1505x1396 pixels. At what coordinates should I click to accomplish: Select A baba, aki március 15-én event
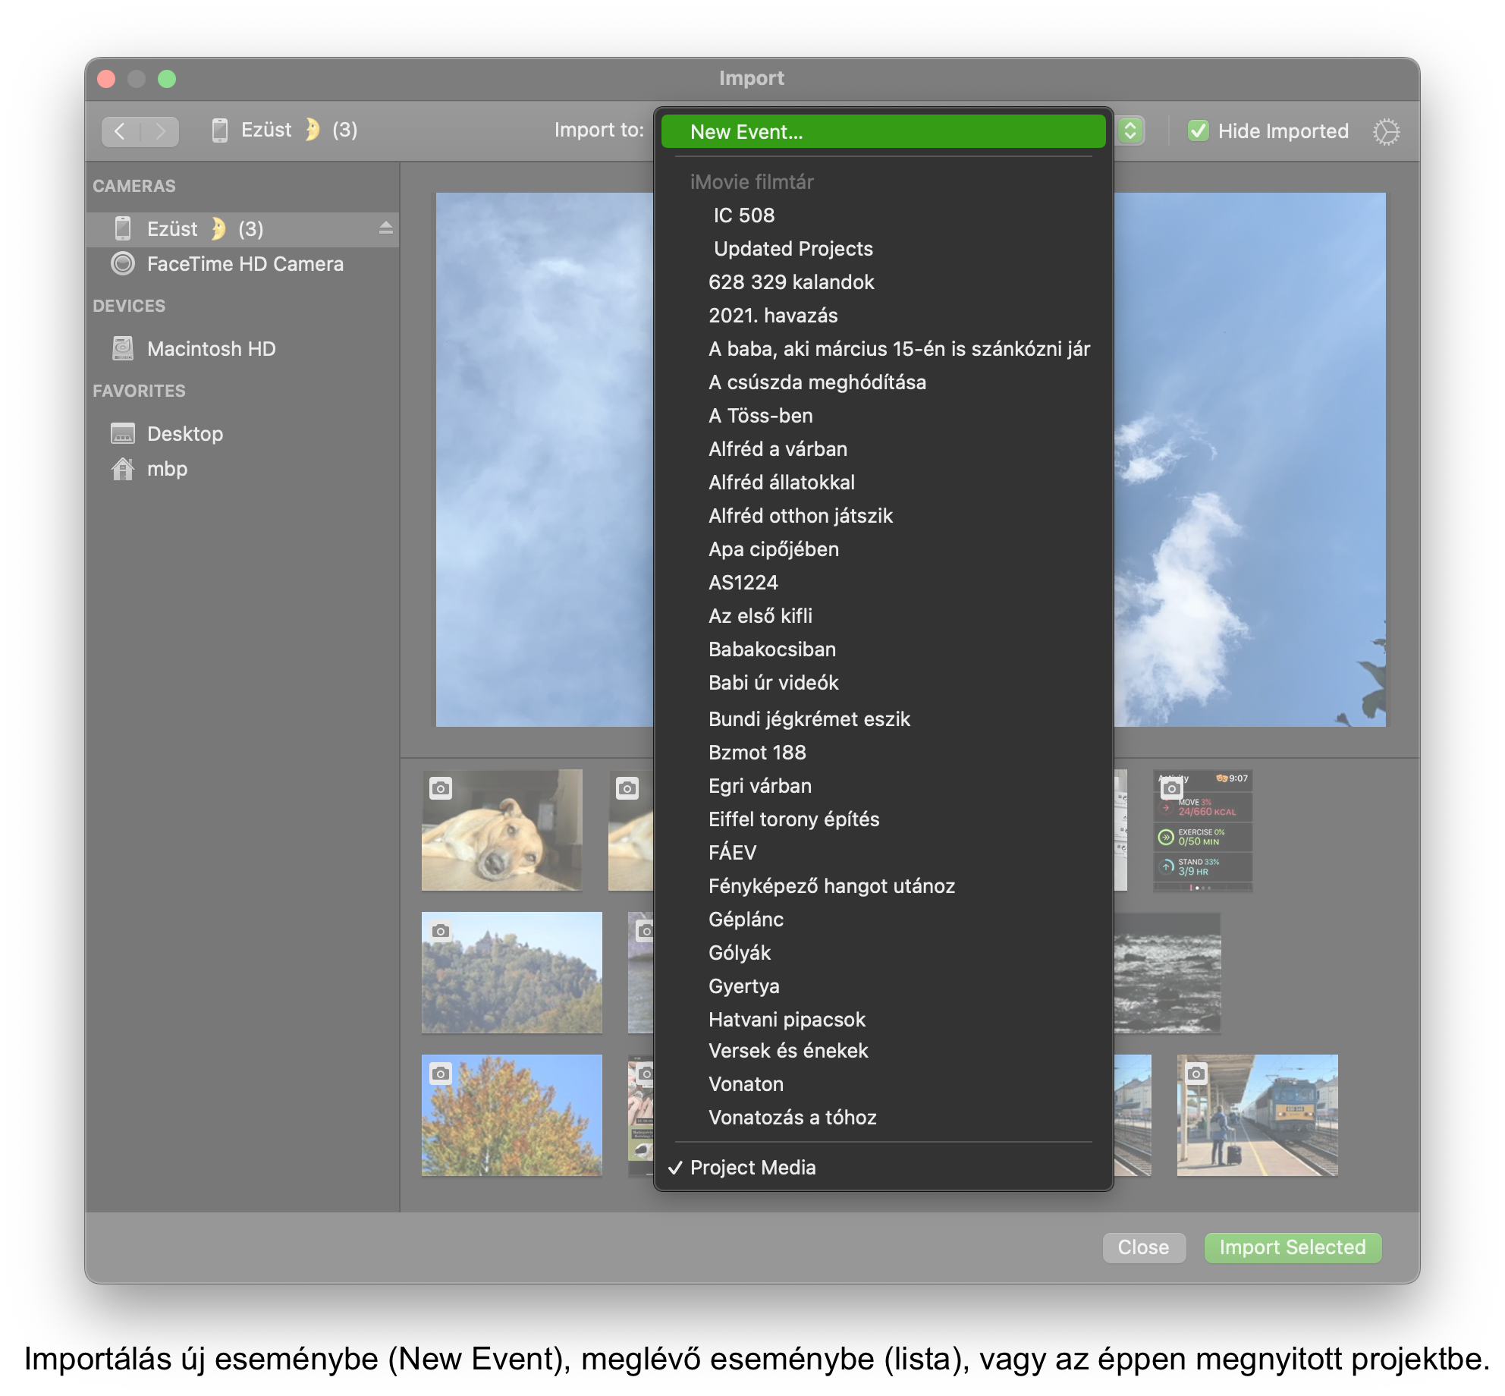884,349
